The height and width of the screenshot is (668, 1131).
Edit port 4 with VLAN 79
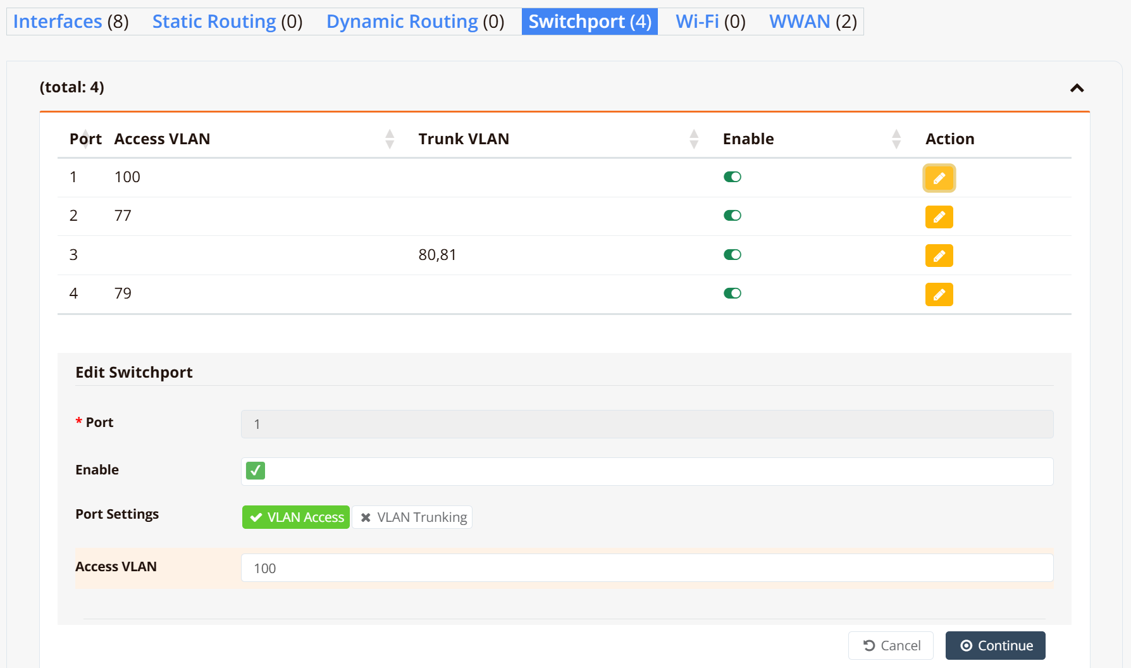coord(939,294)
